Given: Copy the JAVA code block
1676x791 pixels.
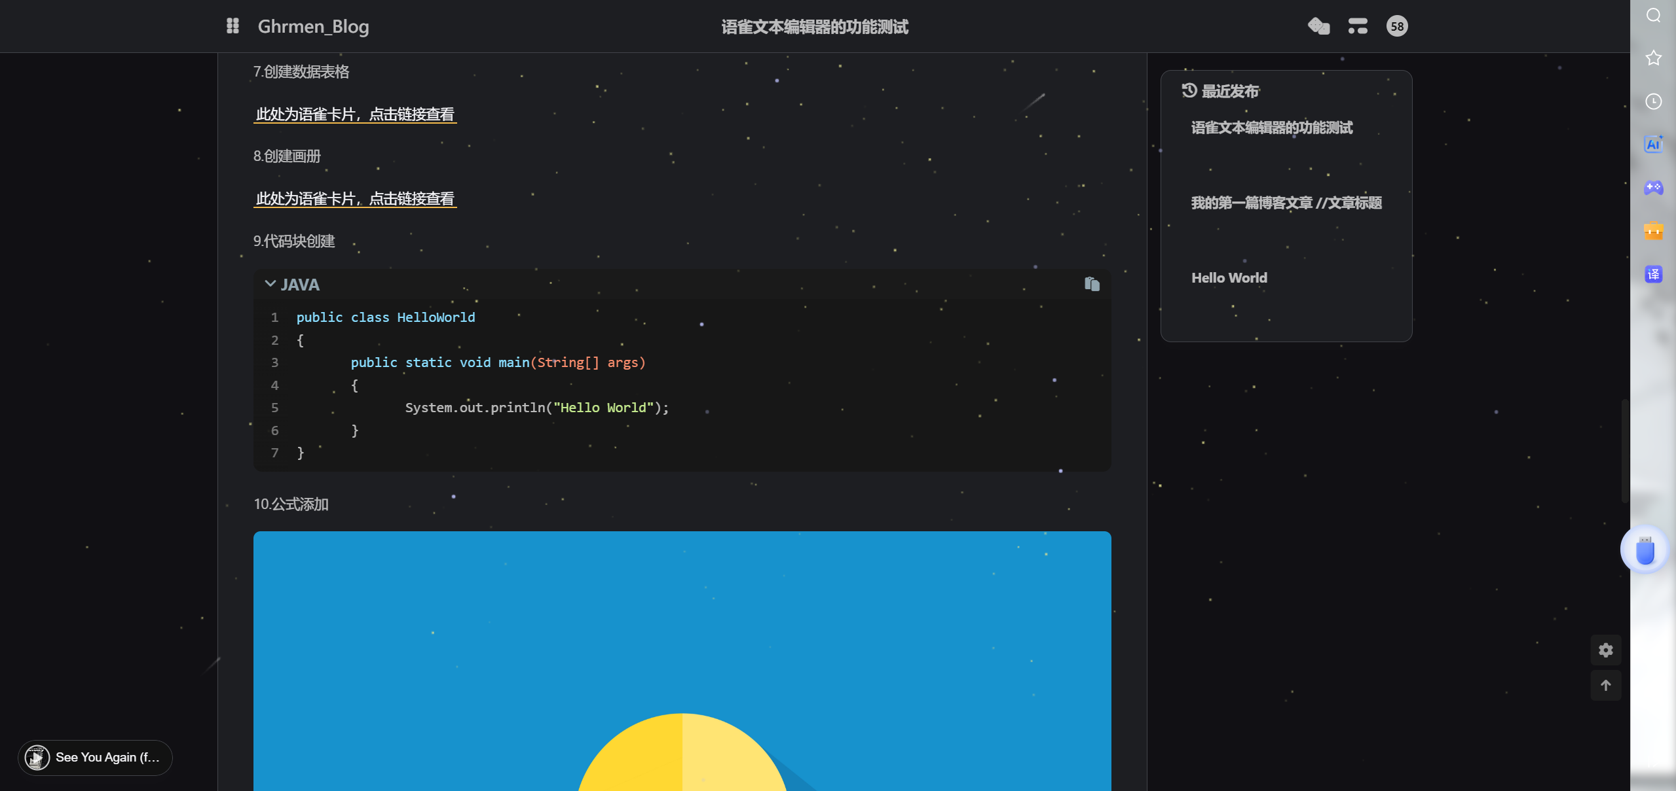Looking at the screenshot, I should click(1092, 284).
